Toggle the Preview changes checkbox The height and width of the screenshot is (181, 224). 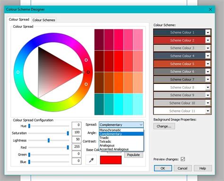click(x=183, y=159)
